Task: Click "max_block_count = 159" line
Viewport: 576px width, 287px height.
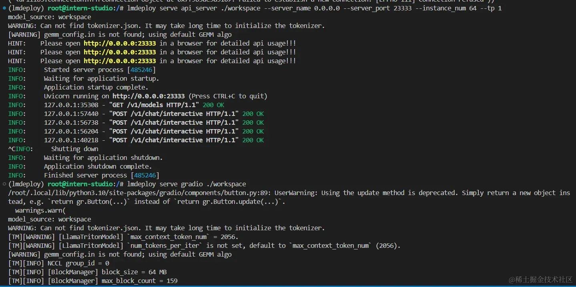Action: tap(139, 281)
